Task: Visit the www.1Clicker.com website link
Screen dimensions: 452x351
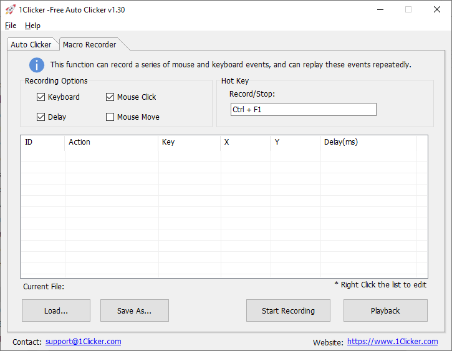Action: [x=392, y=342]
